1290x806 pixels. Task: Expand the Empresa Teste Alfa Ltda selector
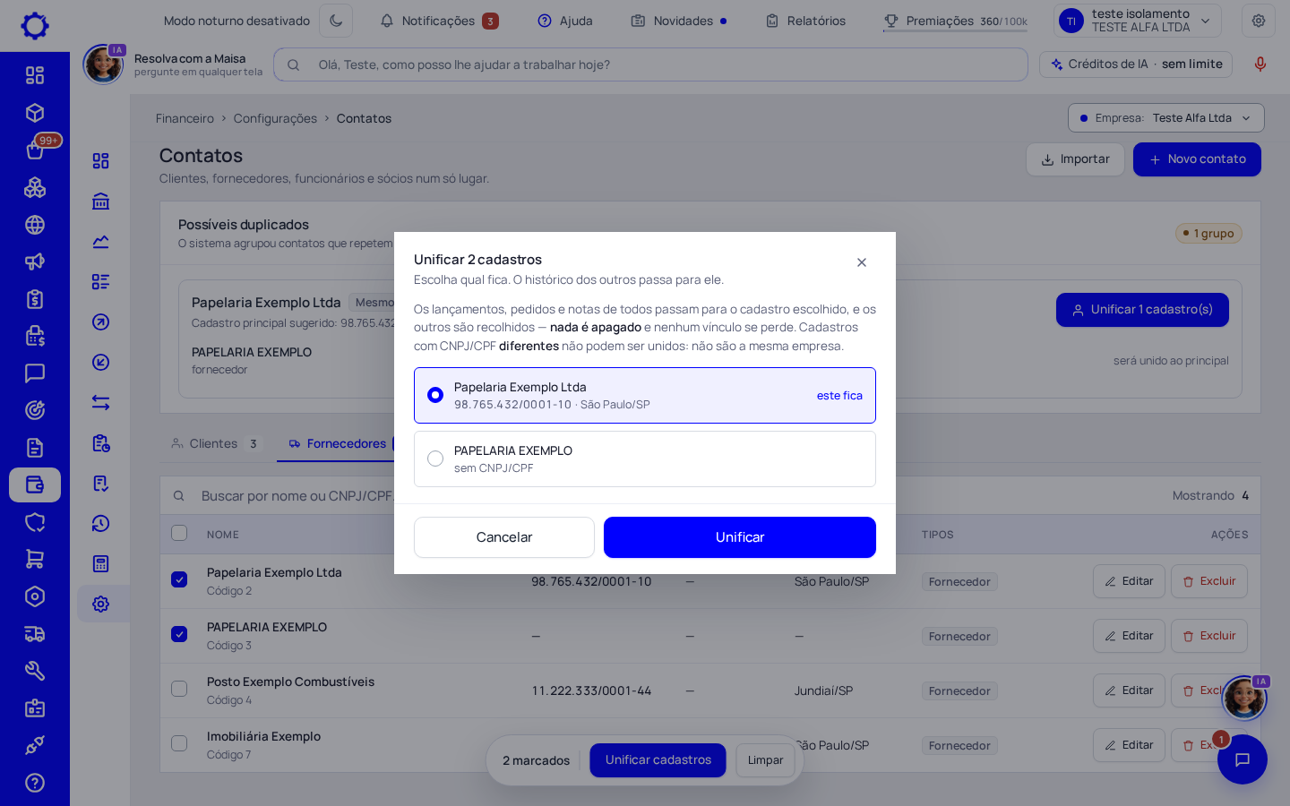(x=1165, y=118)
